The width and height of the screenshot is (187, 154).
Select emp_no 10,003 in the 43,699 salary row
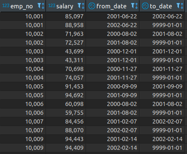[x=23, y=51]
